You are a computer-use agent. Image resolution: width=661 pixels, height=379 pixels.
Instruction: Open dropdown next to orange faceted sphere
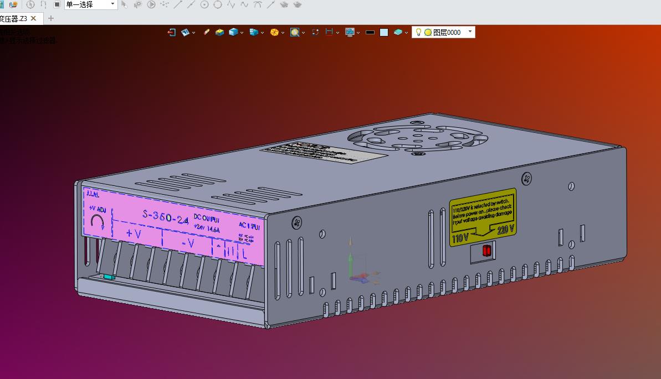click(283, 33)
